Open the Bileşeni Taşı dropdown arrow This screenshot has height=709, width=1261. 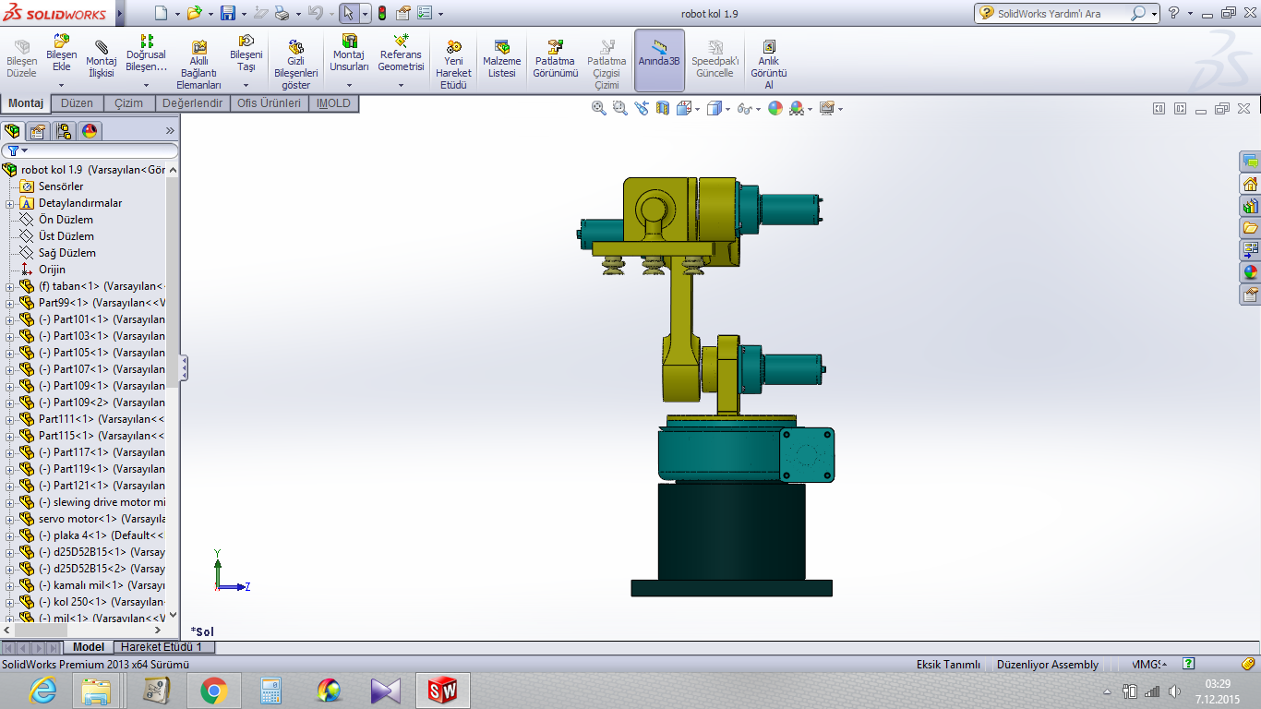tap(246, 86)
